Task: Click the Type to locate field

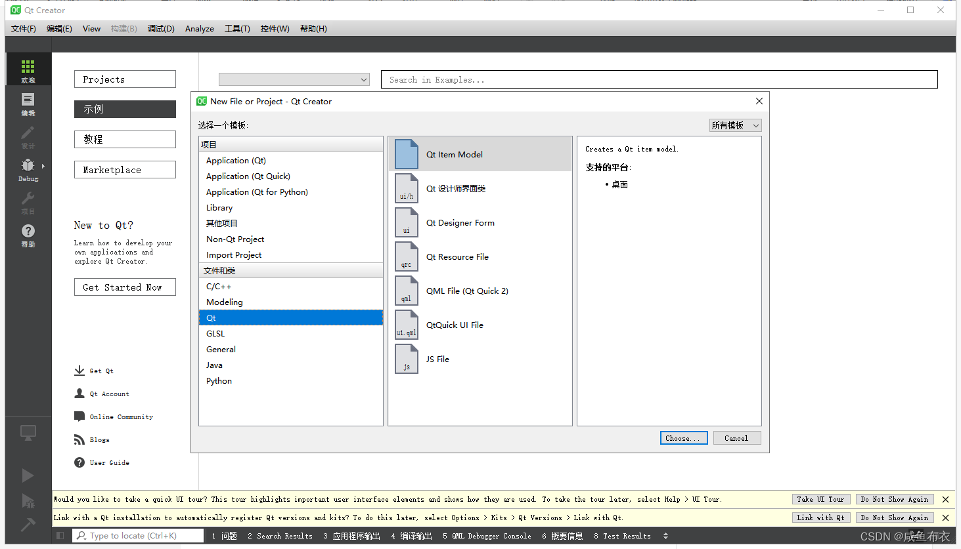Action: point(138,536)
